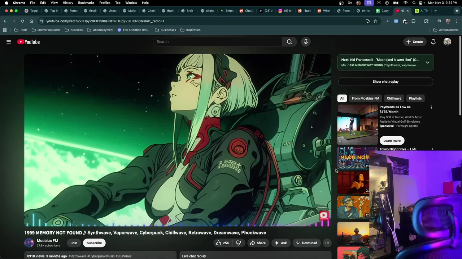
Task: Open macOS Wi-Fi status menu
Action: point(406,3)
